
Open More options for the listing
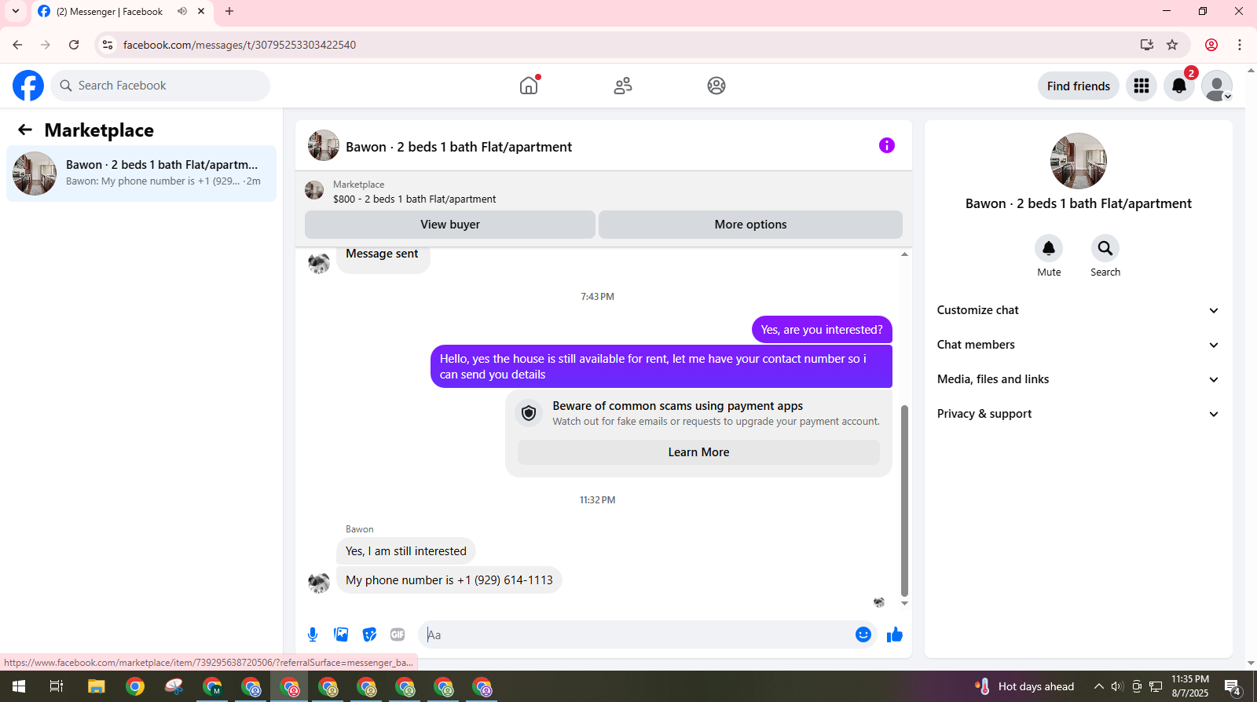click(750, 225)
